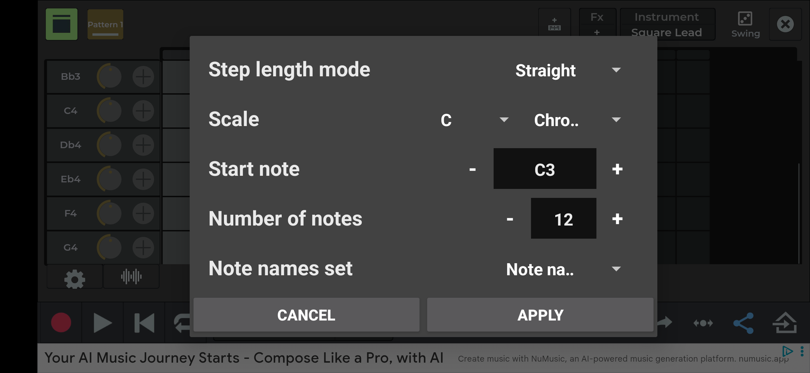Adjust the C4 row volume knob
Screen dimensions: 810x373
coord(109,111)
